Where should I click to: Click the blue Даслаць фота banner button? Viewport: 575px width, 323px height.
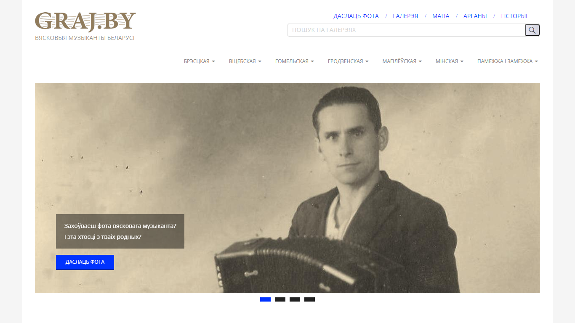(x=85, y=262)
